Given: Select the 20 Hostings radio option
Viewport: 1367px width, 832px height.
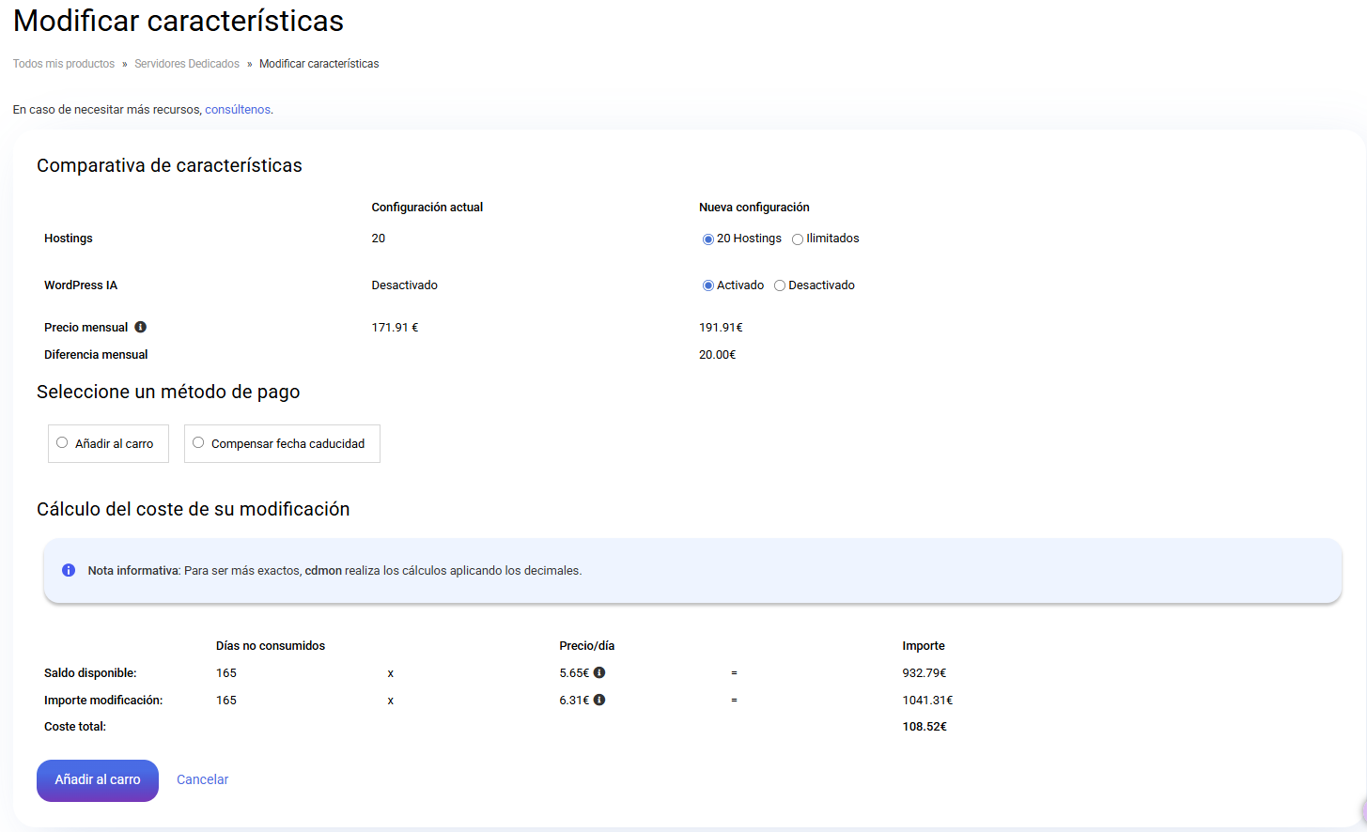Looking at the screenshot, I should pyautogui.click(x=708, y=239).
